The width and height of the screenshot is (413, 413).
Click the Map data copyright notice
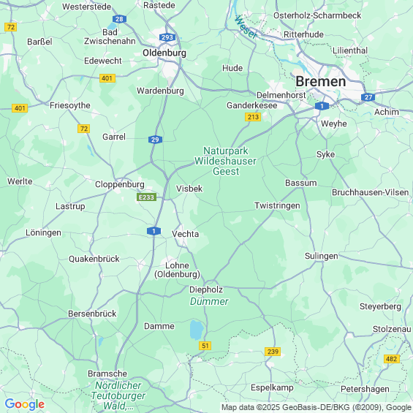pyautogui.click(x=317, y=407)
